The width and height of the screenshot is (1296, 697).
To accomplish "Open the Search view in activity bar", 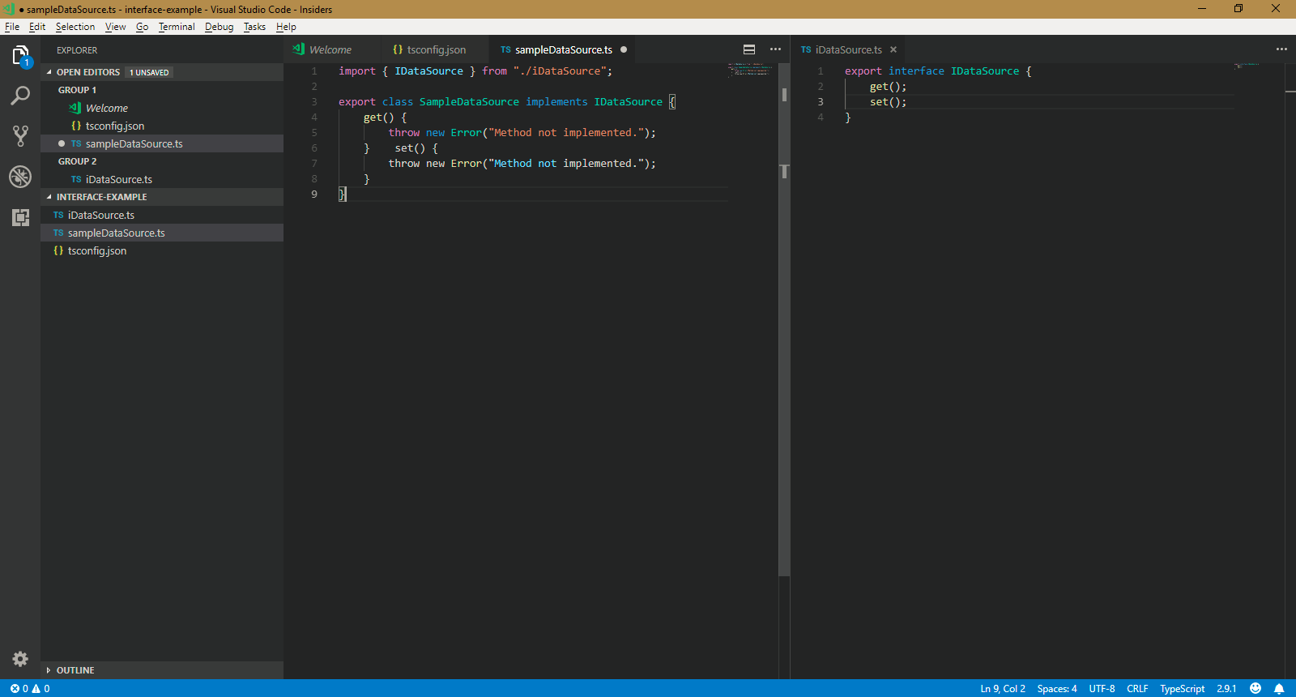I will [20, 96].
